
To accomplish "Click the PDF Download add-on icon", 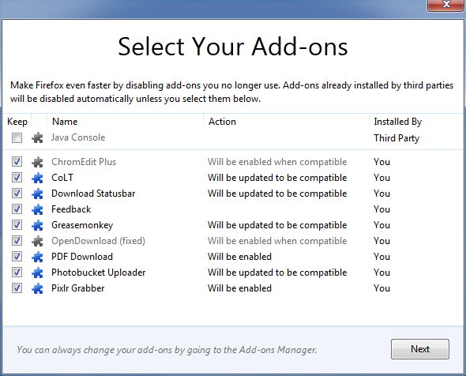I will [x=37, y=257].
